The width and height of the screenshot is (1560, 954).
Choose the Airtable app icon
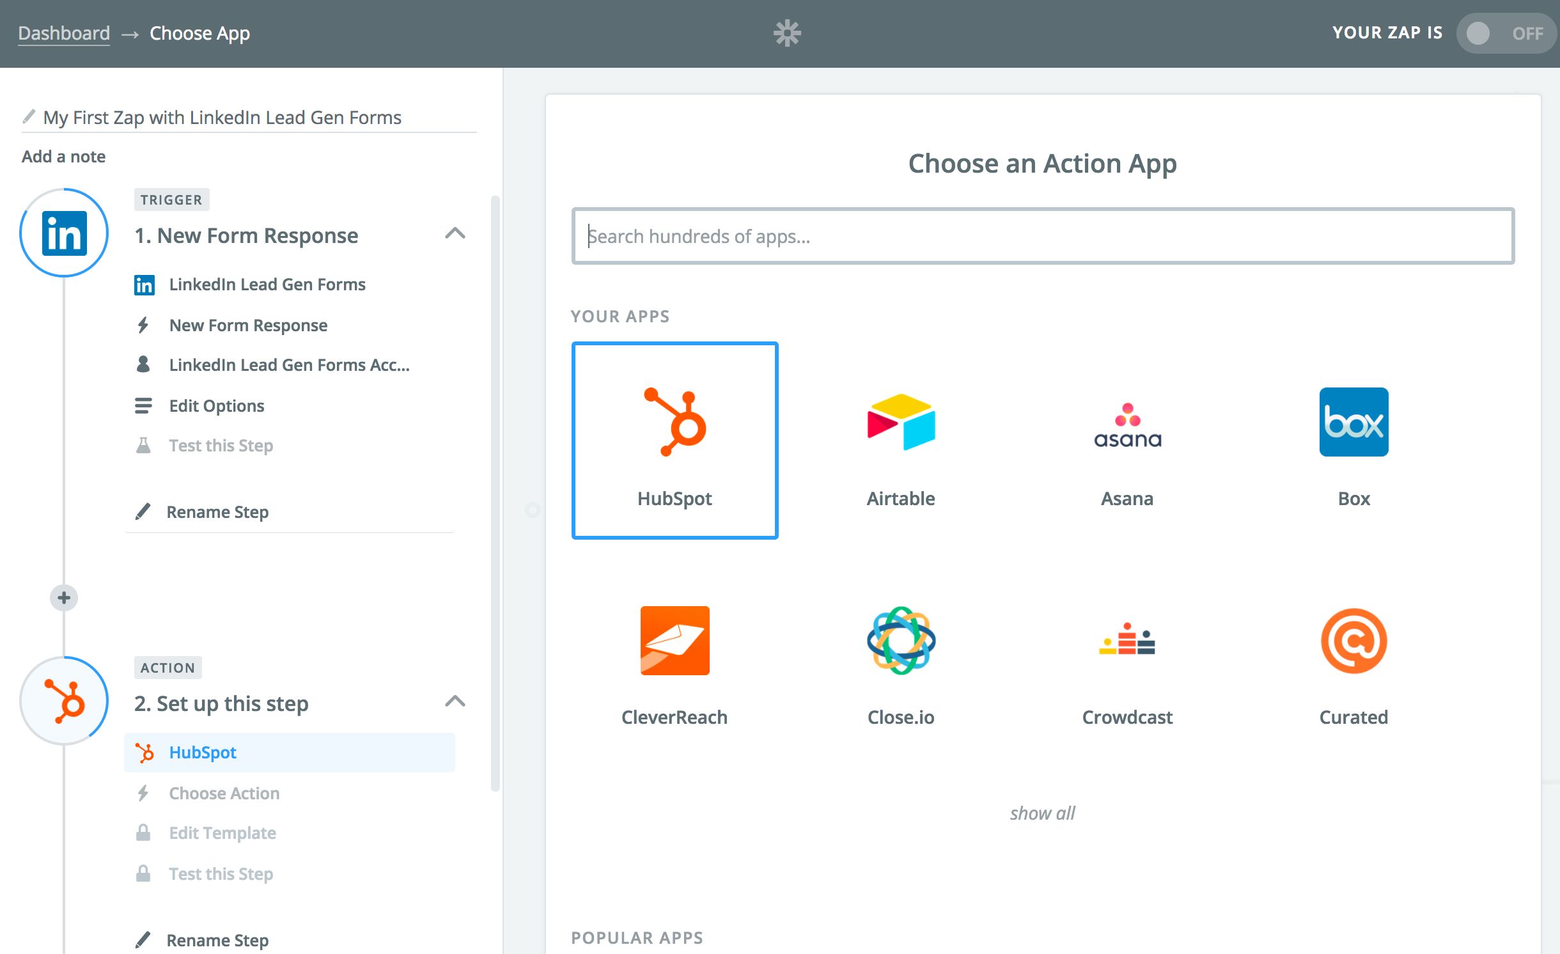[901, 423]
